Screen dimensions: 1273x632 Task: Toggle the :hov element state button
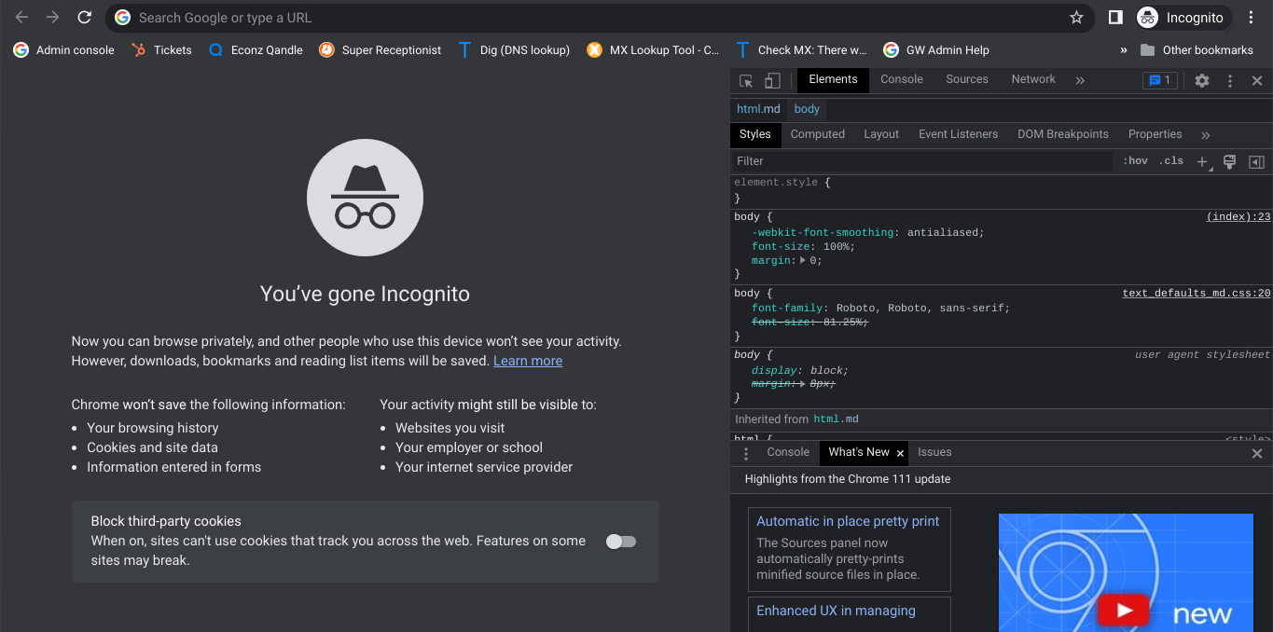(1135, 161)
